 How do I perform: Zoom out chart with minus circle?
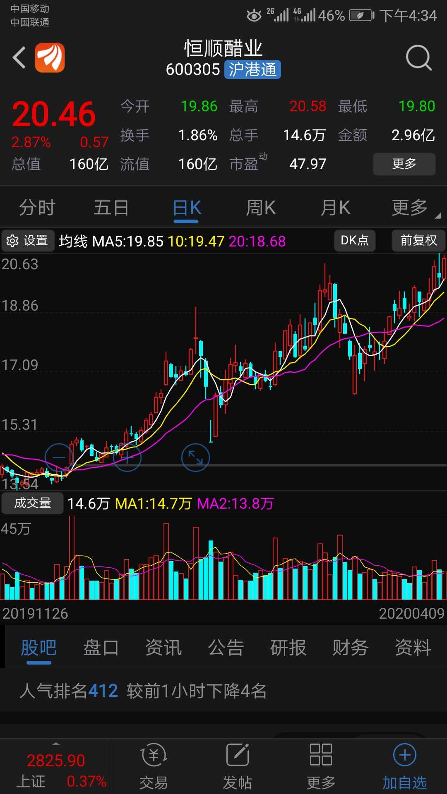click(59, 457)
